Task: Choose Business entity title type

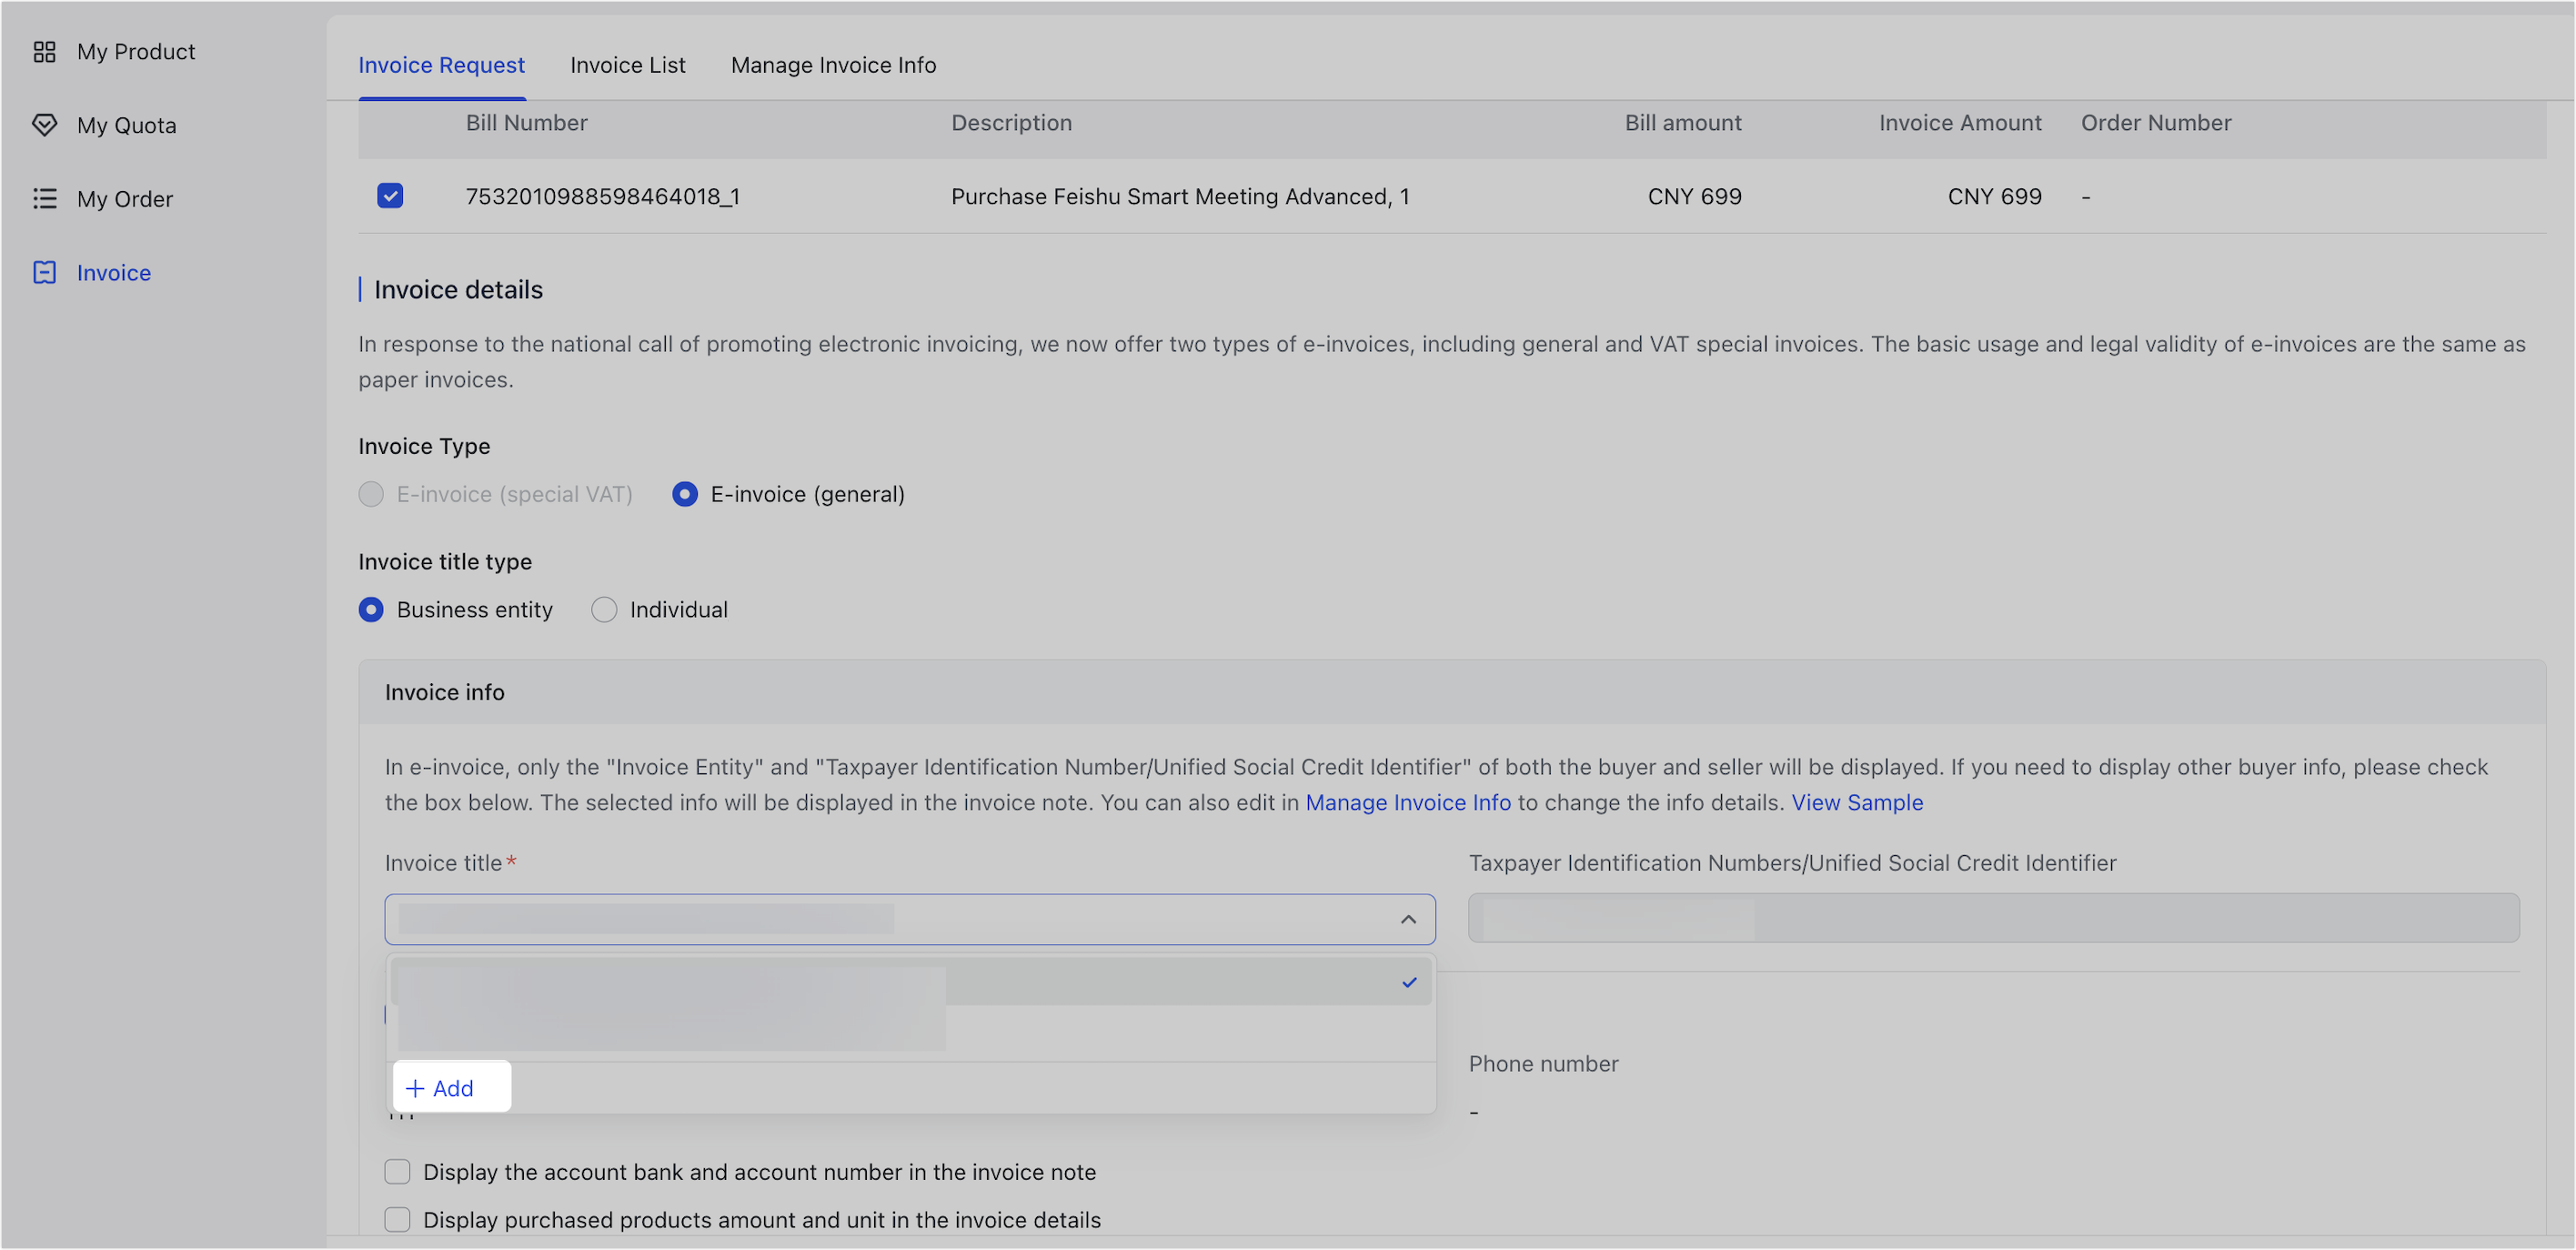Action: pos(371,609)
